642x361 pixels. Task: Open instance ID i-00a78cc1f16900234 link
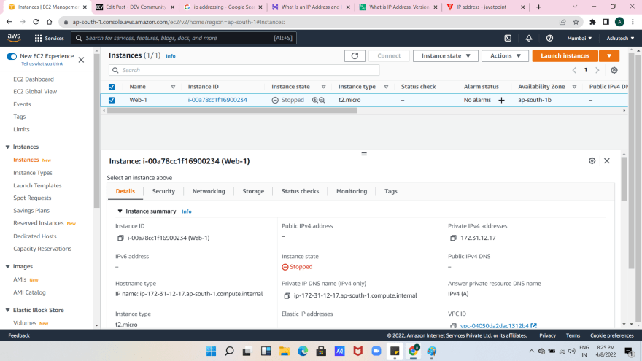[217, 100]
